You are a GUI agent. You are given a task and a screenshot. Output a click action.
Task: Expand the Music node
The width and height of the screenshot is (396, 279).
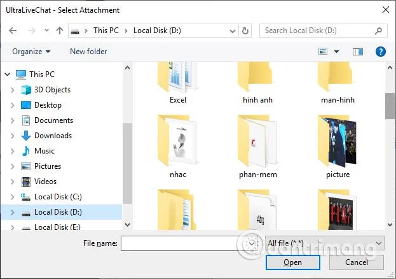(12, 151)
